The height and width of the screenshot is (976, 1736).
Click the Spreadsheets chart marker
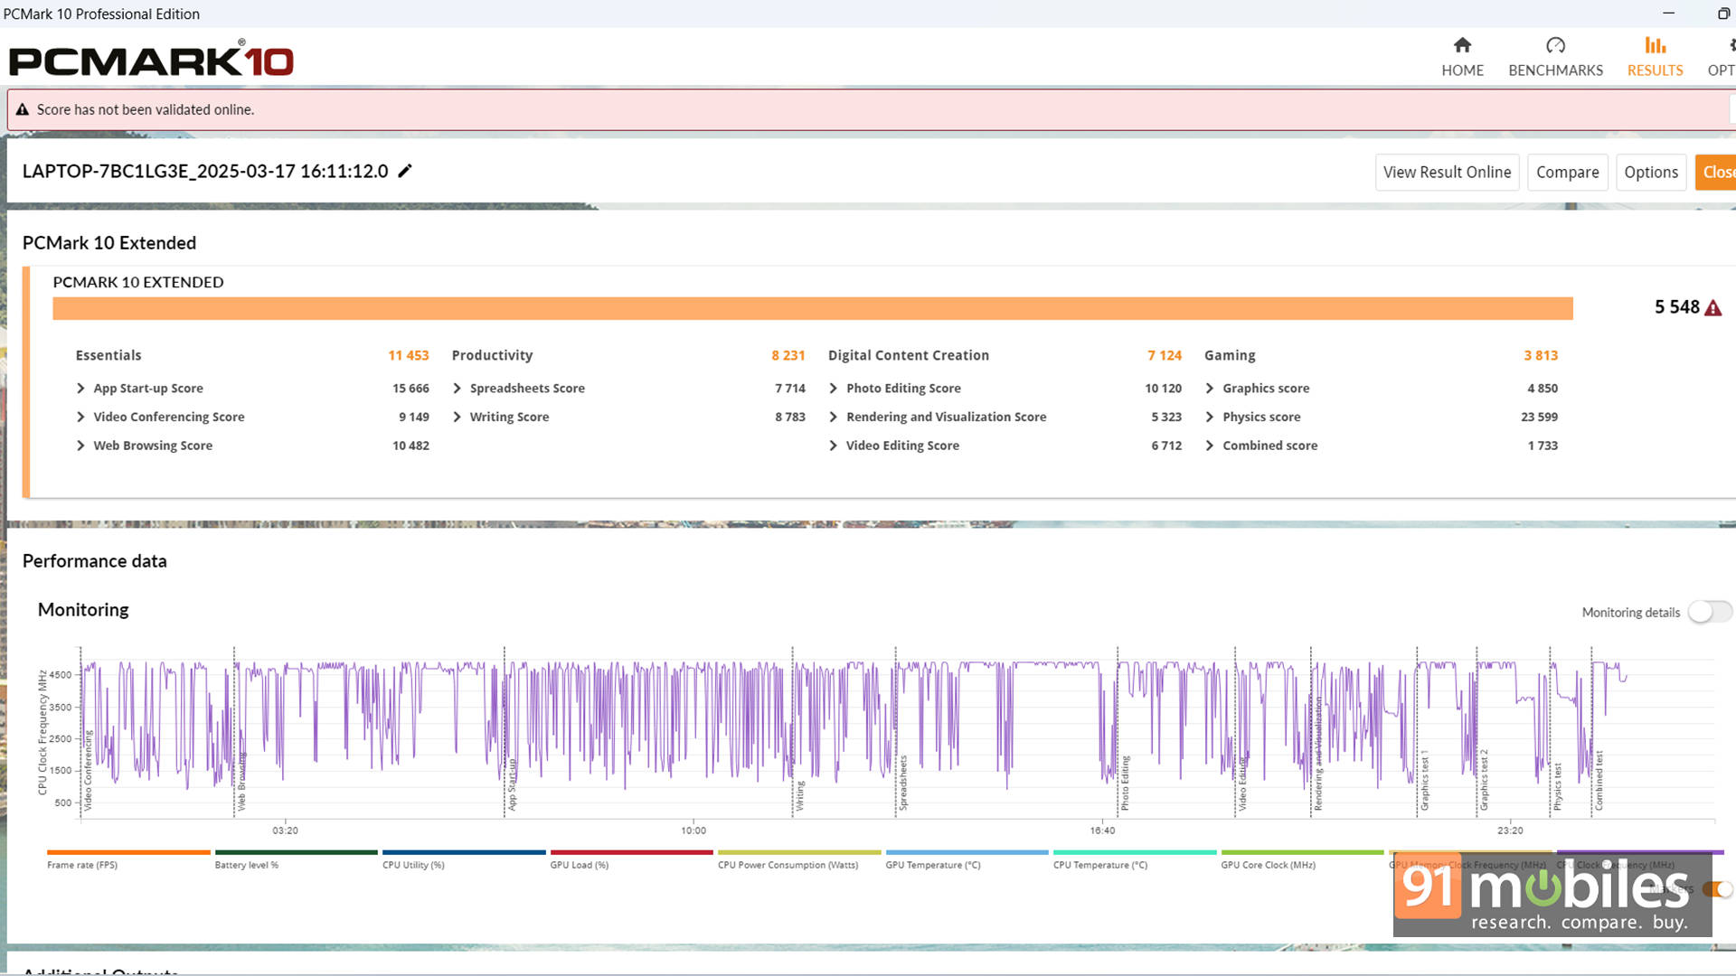click(x=902, y=783)
